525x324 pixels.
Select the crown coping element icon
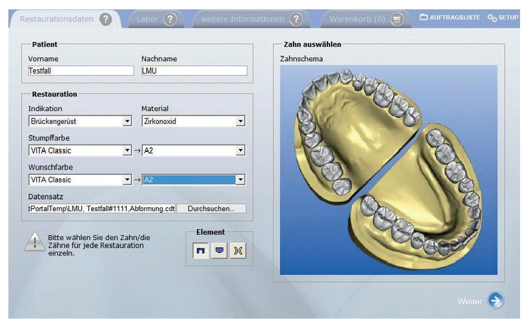(x=200, y=250)
